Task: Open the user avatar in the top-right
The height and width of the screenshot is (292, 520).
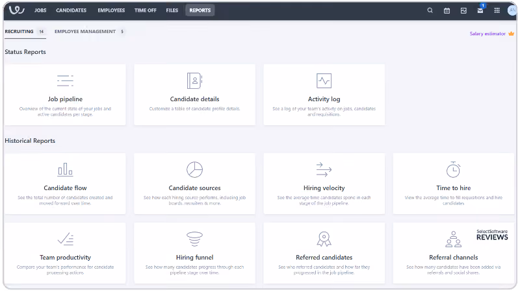Action: (x=512, y=10)
